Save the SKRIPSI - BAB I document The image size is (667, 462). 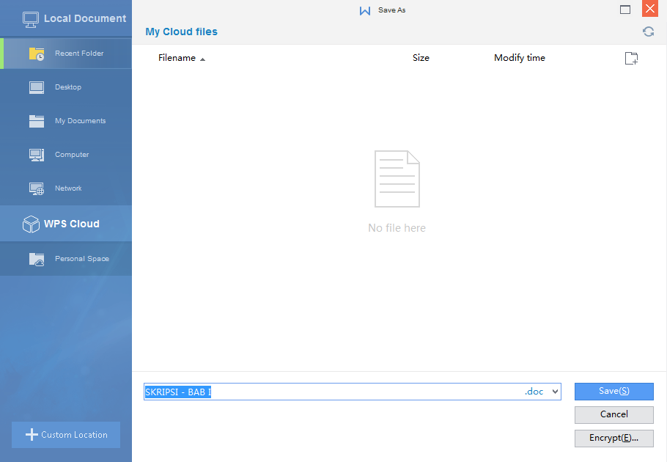click(613, 391)
